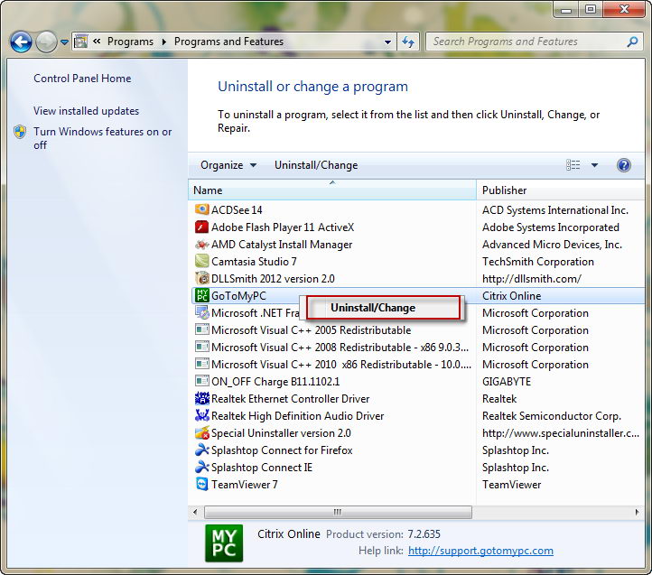The height and width of the screenshot is (575, 652).
Task: Click the Splashtop Connect IE icon
Action: click(202, 467)
